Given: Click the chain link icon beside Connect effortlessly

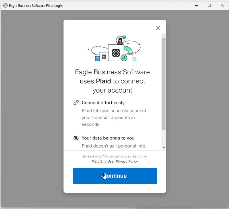Looking at the screenshot, I should [x=76, y=103].
